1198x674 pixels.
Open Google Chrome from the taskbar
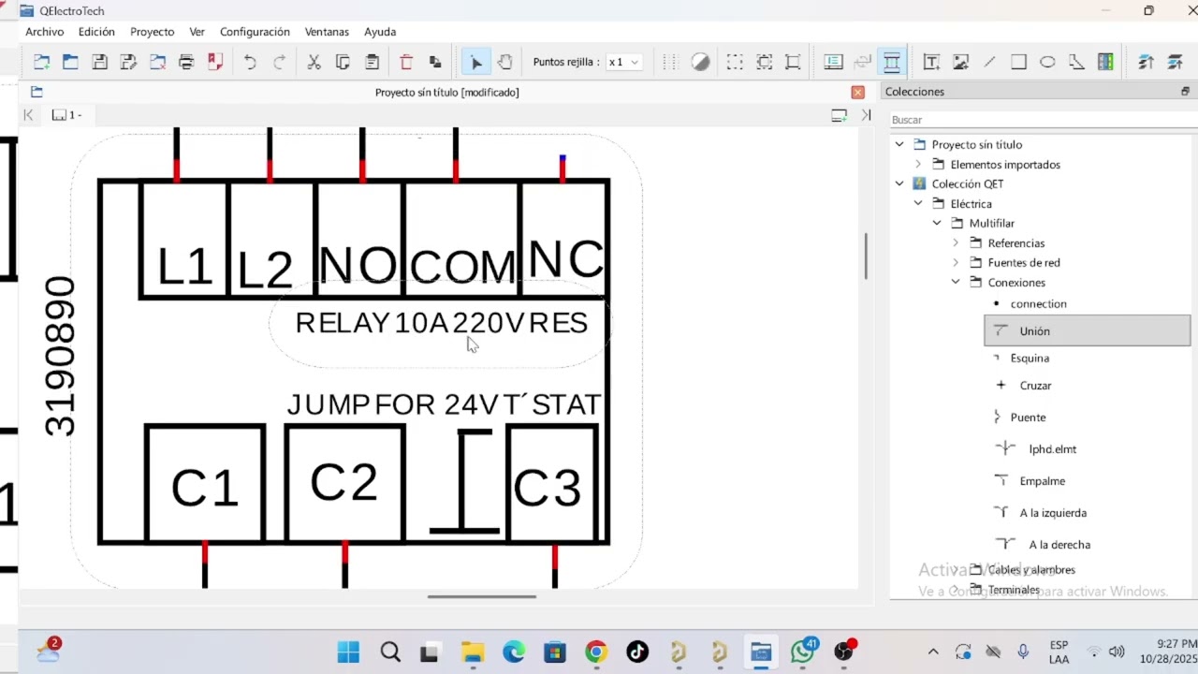(x=596, y=652)
